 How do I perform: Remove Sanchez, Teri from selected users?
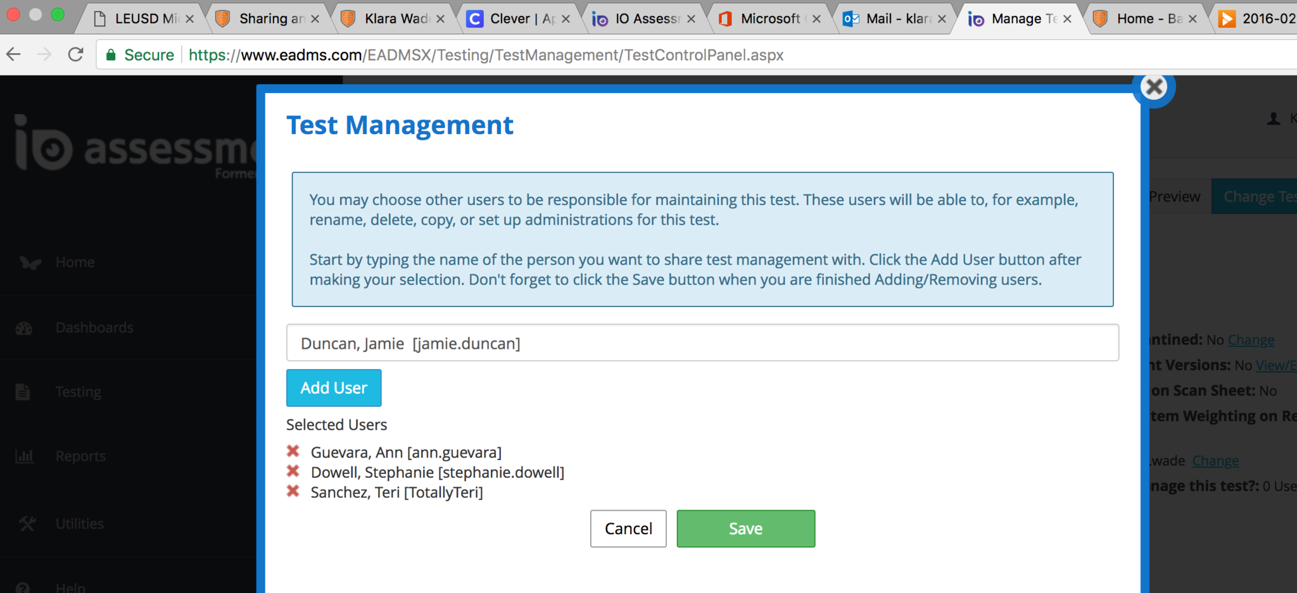pos(293,491)
